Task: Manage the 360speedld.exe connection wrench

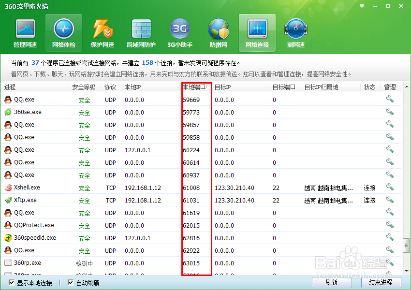Action: [x=390, y=237]
